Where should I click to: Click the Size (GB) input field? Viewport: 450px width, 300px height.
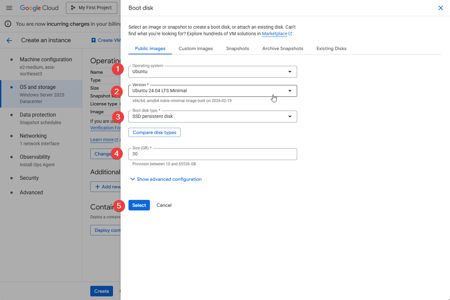point(212,154)
